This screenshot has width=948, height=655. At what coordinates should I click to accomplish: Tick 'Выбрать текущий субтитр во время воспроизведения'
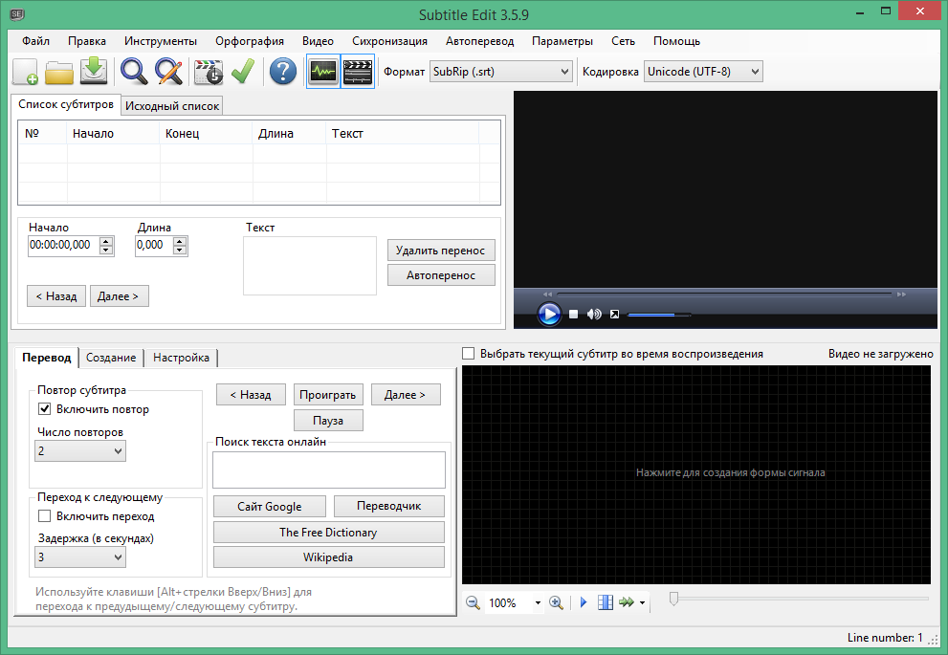tap(469, 354)
